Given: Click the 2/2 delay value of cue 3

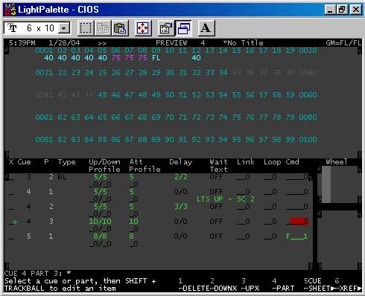Looking at the screenshot, I should [181, 177].
